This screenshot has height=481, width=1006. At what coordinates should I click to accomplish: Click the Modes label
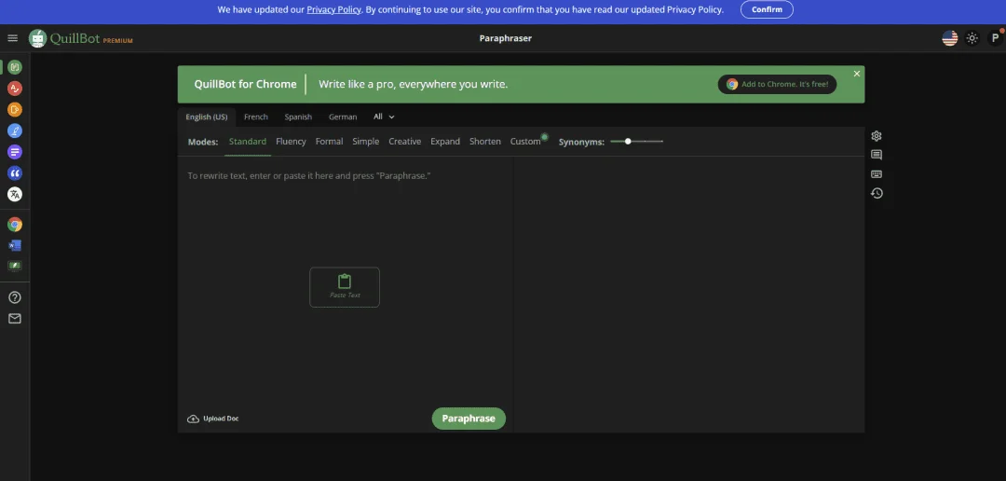click(203, 142)
